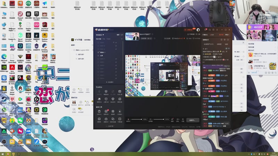Open the hamburger menu in streaming app
Image resolution: width=278 pixels, height=156 pixels.
click(x=217, y=30)
